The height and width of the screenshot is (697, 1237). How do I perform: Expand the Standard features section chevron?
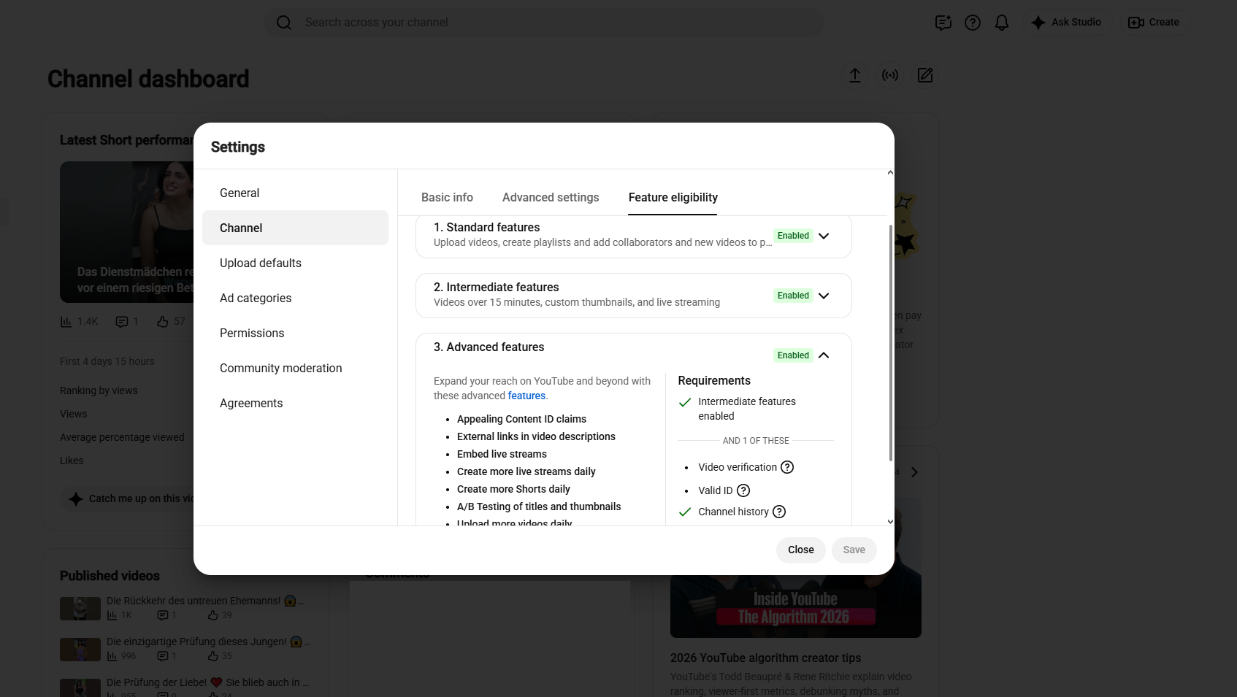point(824,236)
